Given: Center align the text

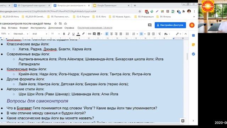Looking at the screenshot, I should [111, 34].
